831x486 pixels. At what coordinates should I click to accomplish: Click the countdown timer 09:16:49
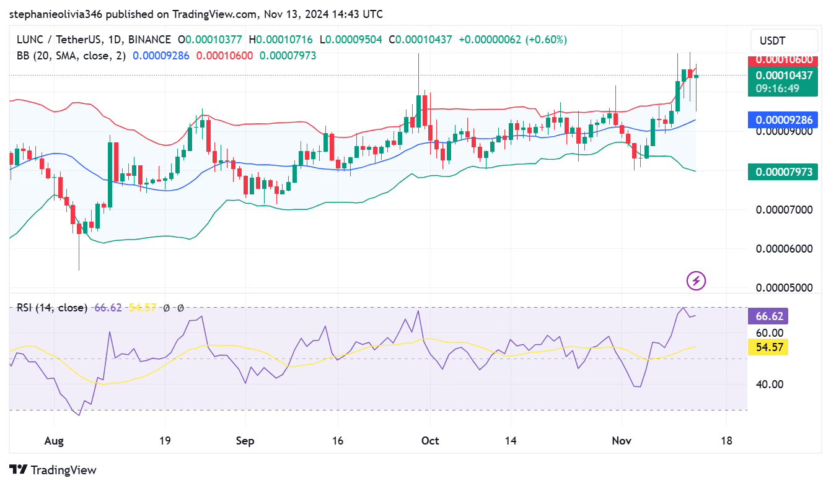[x=777, y=89]
